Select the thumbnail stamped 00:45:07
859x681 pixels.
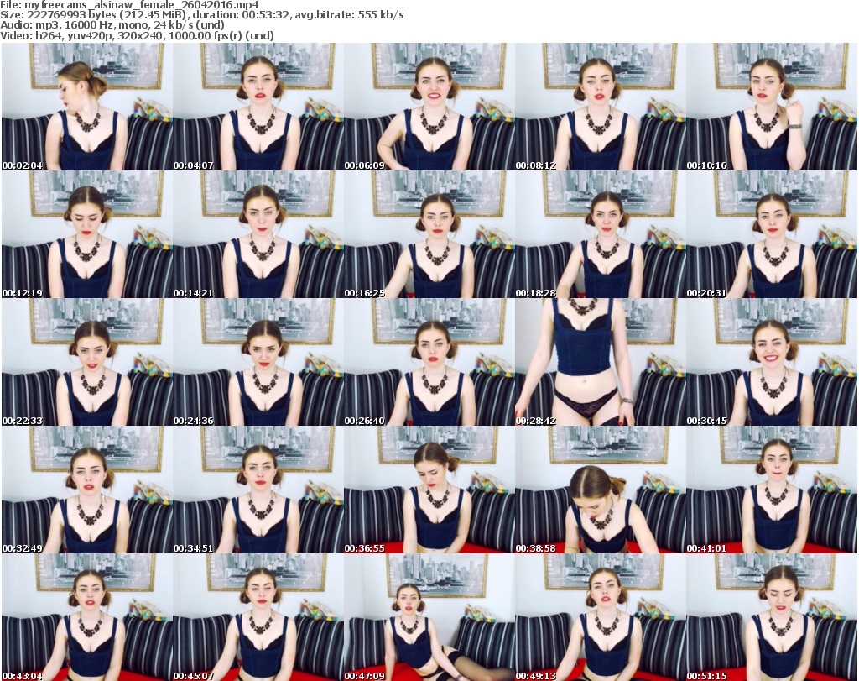(x=258, y=617)
